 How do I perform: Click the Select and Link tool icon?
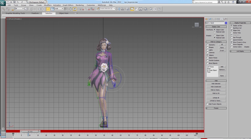pos(4,9)
